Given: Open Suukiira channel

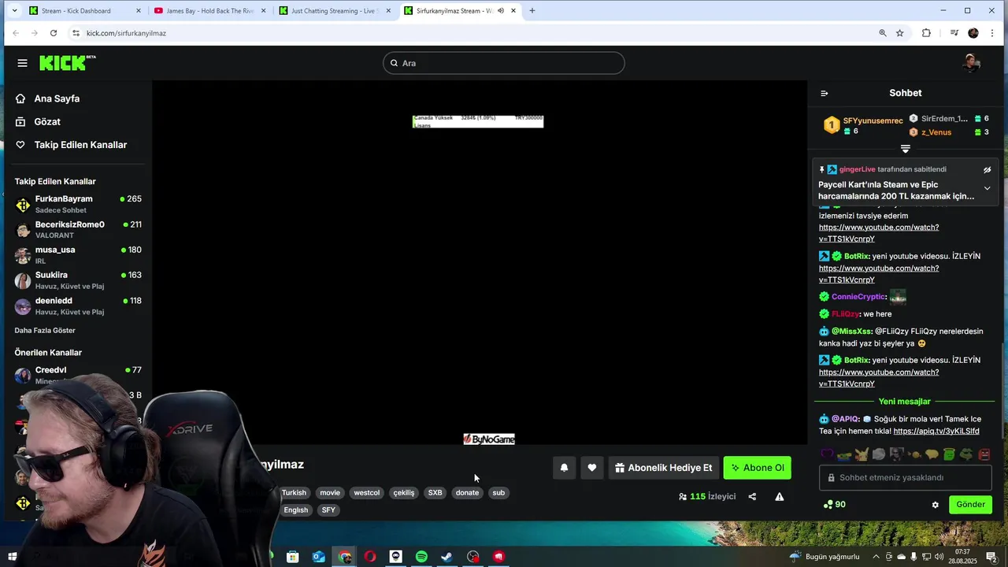Looking at the screenshot, I should [x=78, y=280].
